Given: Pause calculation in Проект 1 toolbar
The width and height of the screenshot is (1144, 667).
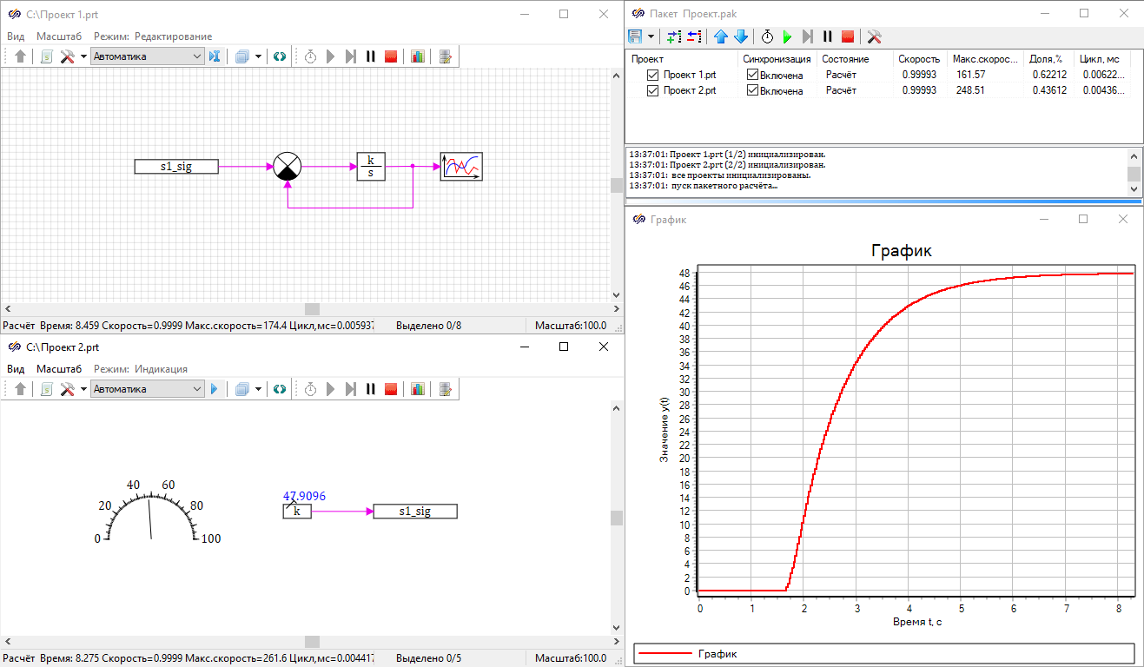Looking at the screenshot, I should click(371, 56).
